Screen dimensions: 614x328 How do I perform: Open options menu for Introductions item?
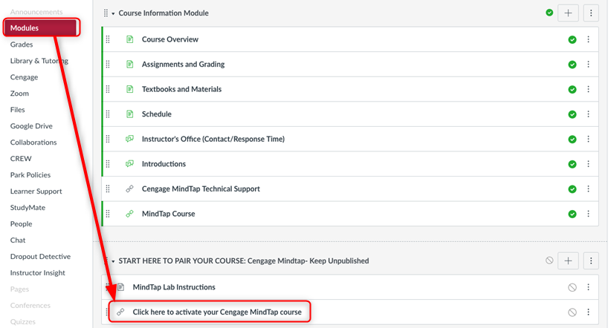[x=588, y=164]
